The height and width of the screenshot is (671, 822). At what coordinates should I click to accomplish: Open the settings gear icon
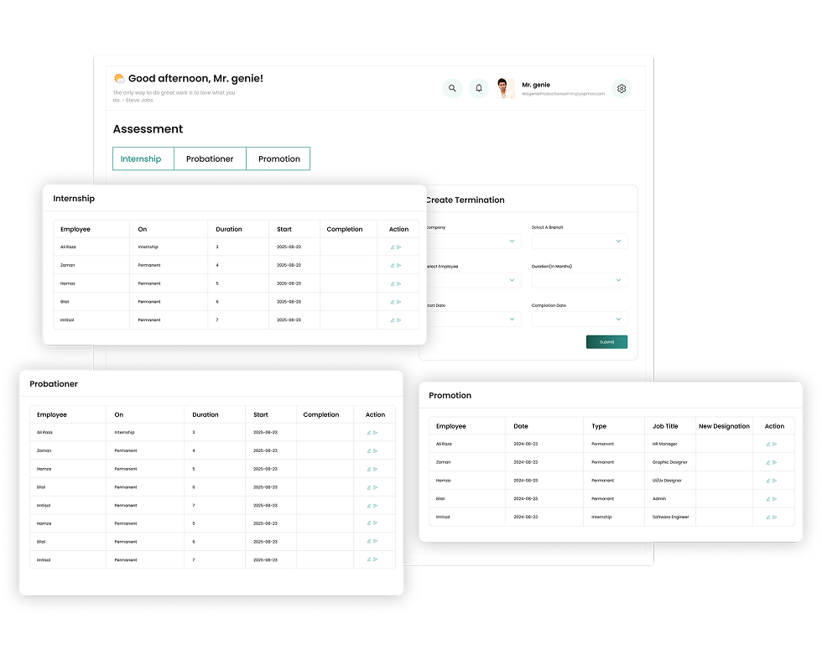click(622, 88)
